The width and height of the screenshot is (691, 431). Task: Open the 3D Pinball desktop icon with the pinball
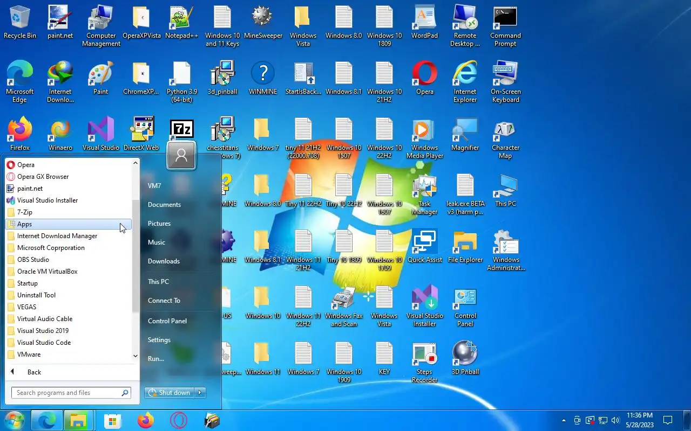coord(465,358)
